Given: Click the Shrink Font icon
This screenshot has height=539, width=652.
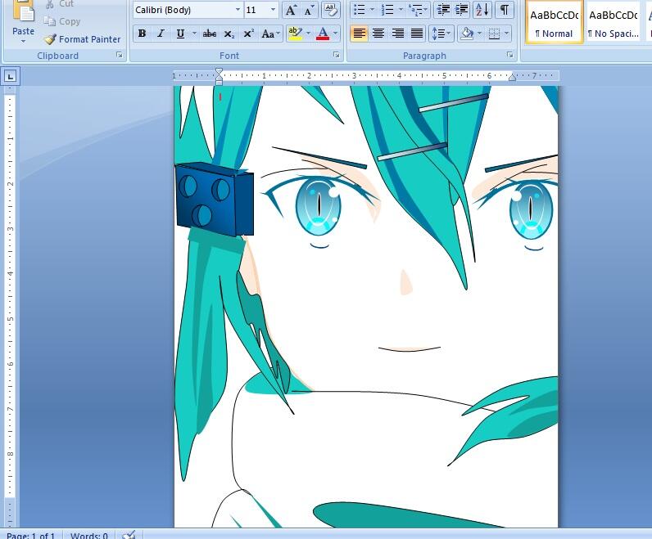Looking at the screenshot, I should click(x=309, y=10).
